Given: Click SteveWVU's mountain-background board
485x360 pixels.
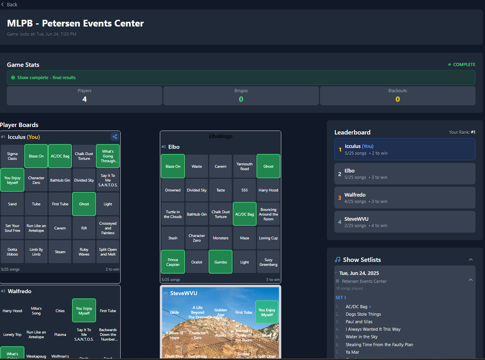Looking at the screenshot, I should [x=220, y=324].
